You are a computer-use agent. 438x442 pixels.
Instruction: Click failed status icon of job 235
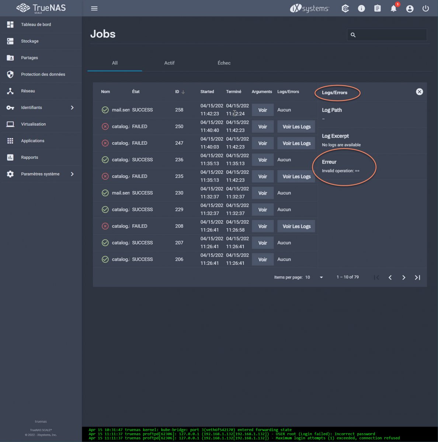click(x=105, y=176)
